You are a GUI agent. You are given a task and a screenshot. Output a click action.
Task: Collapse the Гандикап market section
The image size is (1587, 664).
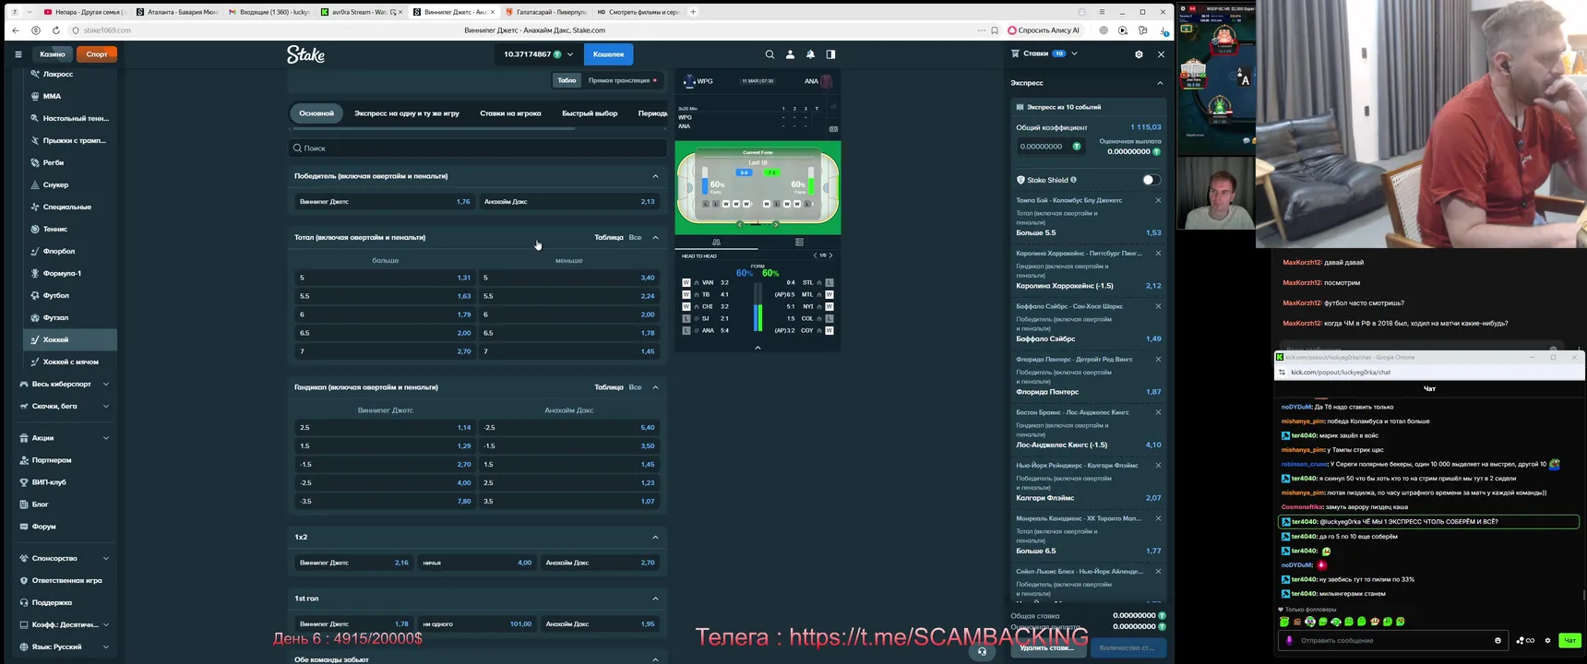click(655, 387)
